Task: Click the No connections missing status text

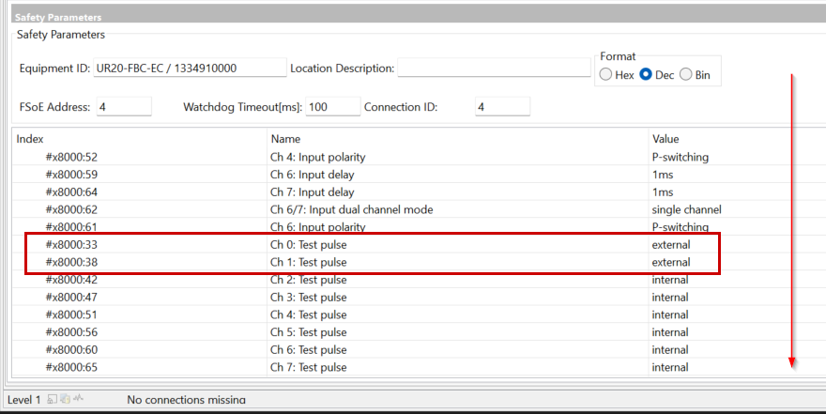Action: pos(186,400)
